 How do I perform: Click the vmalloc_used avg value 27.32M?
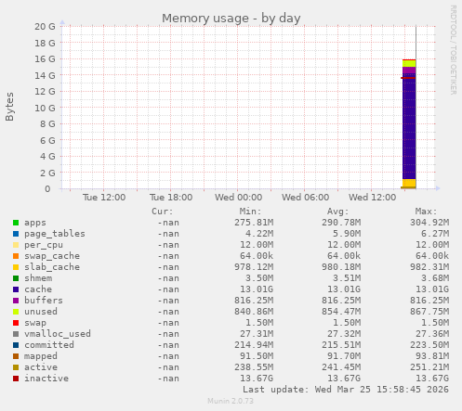tap(344, 334)
